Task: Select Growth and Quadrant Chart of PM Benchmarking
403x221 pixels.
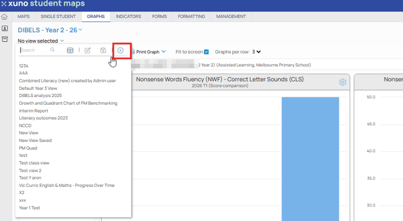Action: click(68, 104)
